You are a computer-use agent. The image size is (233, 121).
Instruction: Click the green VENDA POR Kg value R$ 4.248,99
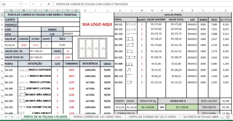[147, 107]
